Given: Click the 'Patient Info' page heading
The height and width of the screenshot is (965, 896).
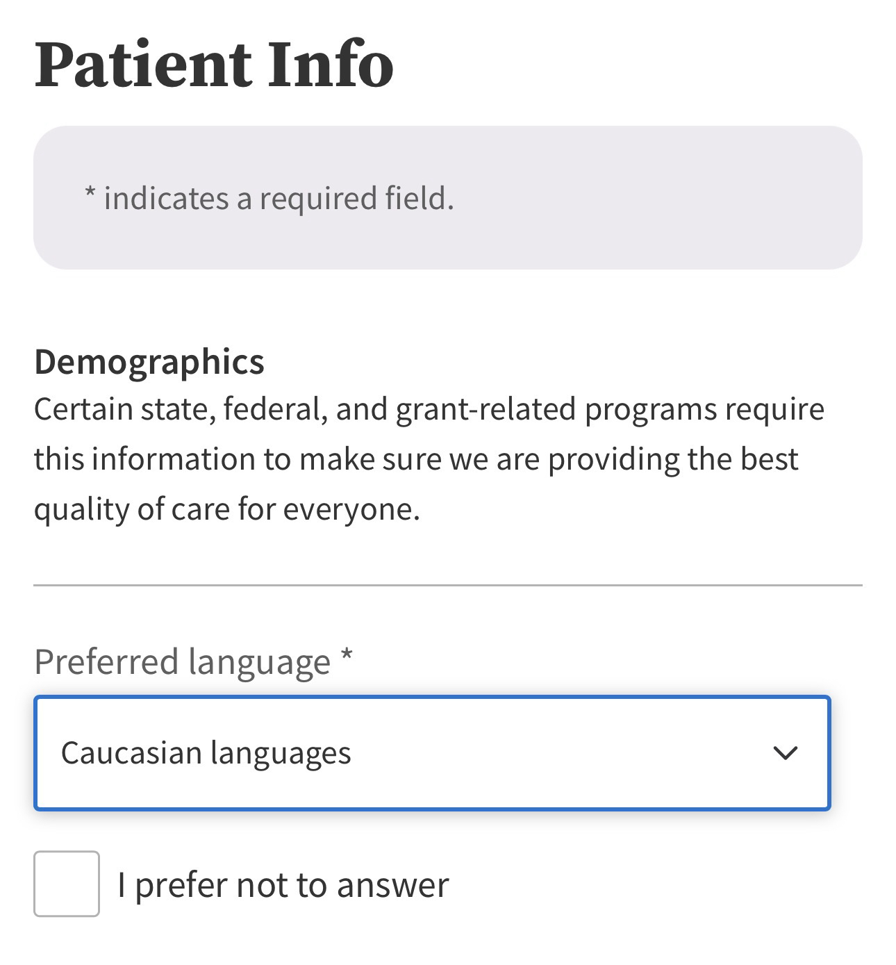Looking at the screenshot, I should tap(214, 65).
